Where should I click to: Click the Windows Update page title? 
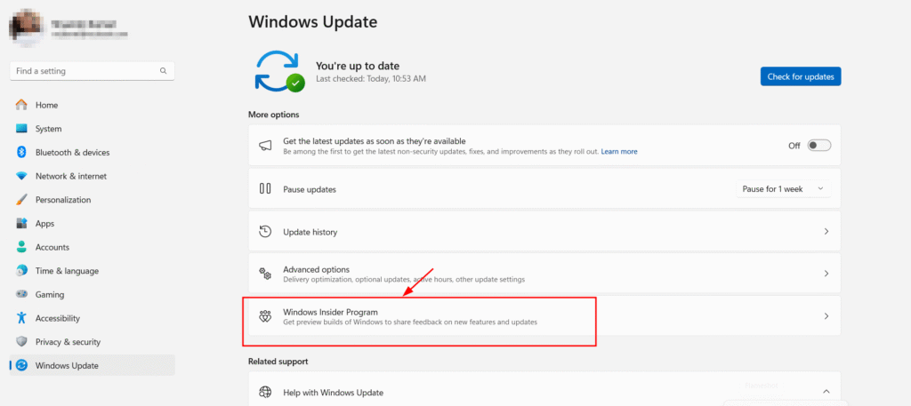312,21
